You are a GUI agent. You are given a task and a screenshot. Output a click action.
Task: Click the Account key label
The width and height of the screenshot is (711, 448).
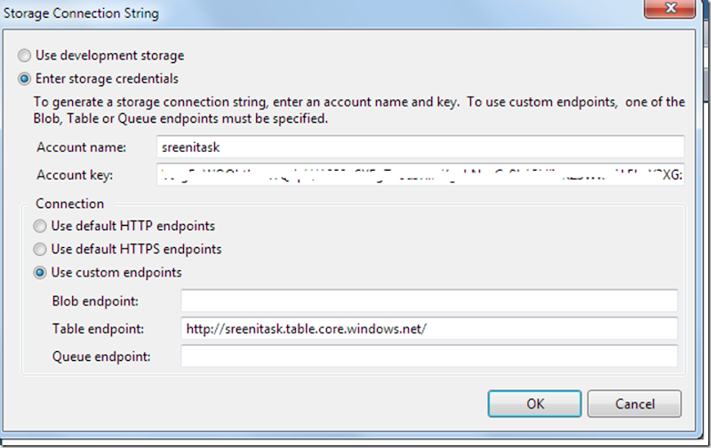click(x=76, y=174)
